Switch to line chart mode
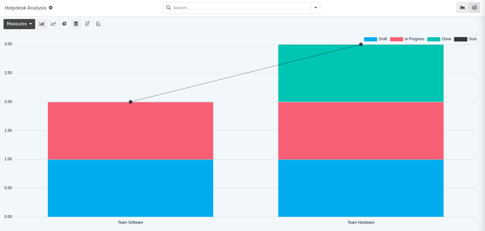The width and height of the screenshot is (485, 231). (x=53, y=24)
